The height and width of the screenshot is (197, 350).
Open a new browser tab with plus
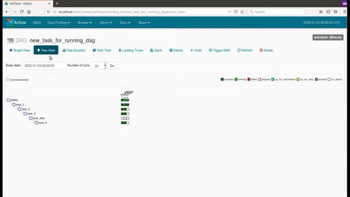tap(57, 3)
